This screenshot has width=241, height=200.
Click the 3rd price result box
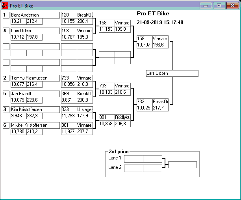182,165
